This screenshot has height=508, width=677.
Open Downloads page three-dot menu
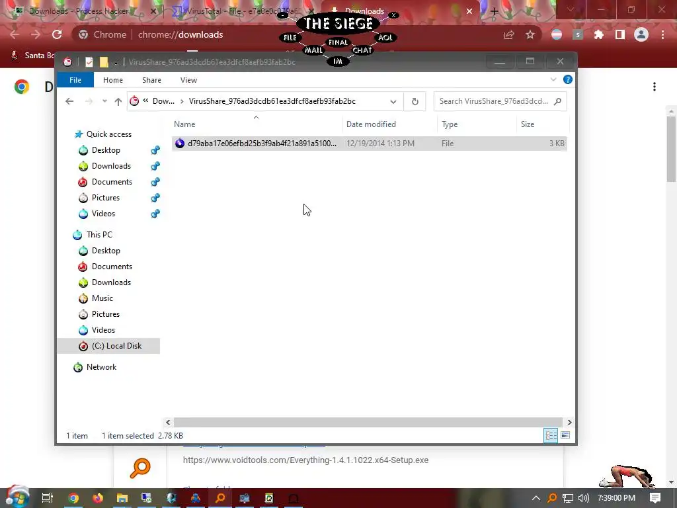655,87
